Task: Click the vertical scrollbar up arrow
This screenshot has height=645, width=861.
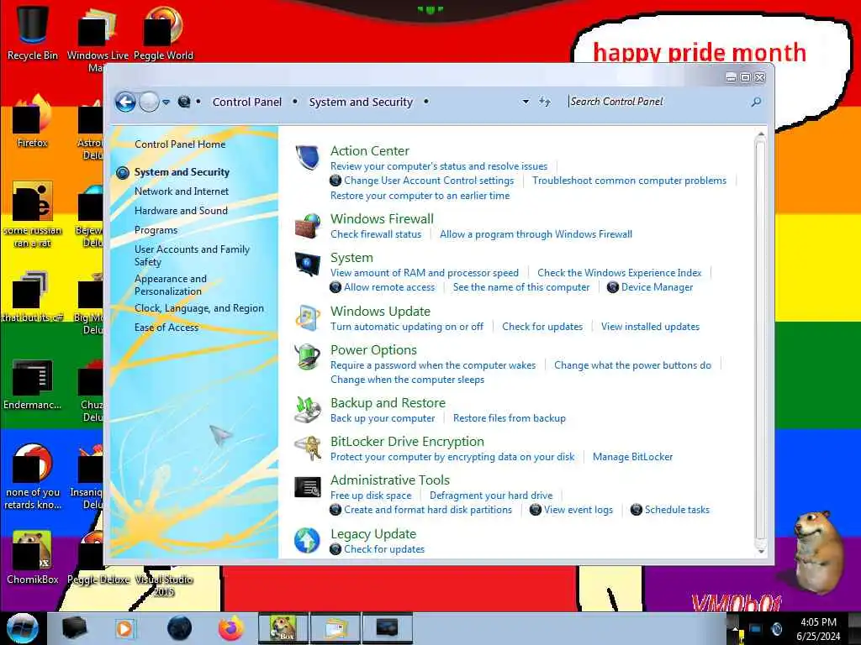Action: 760,135
